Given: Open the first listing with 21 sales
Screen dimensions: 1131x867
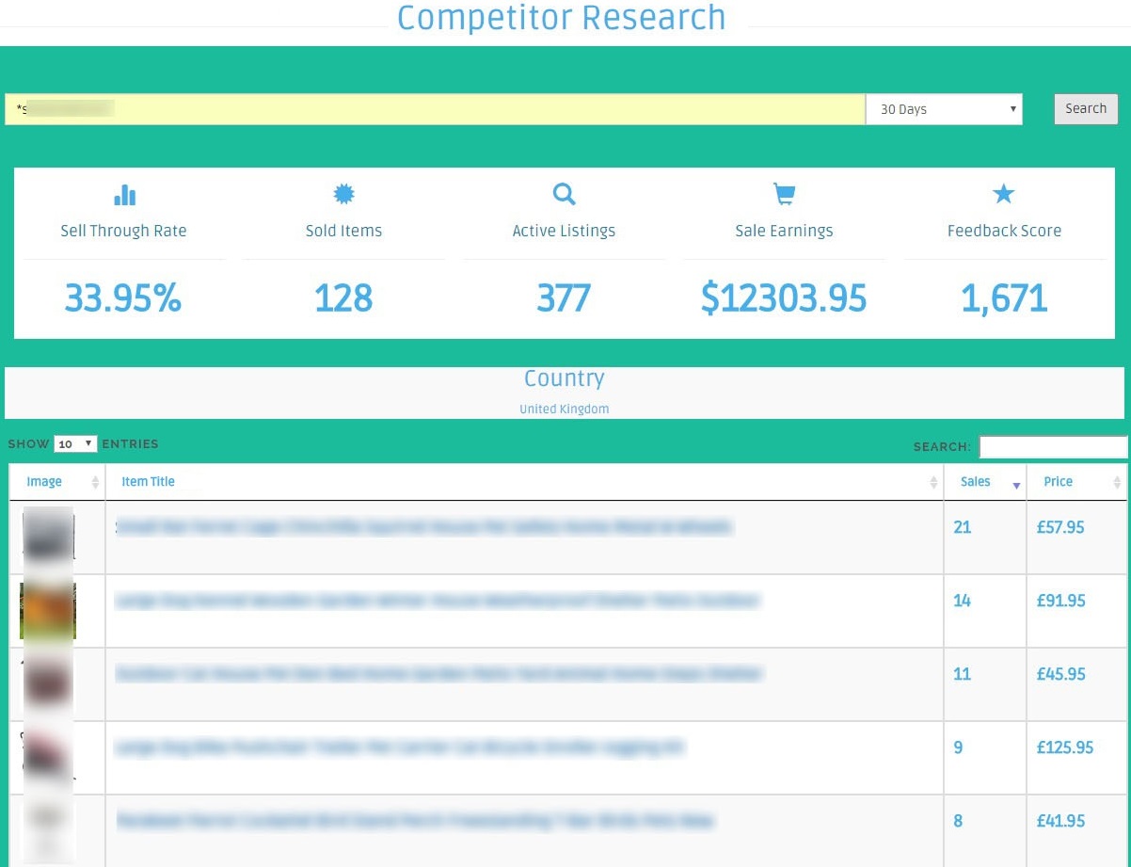Looking at the screenshot, I should click(x=423, y=528).
